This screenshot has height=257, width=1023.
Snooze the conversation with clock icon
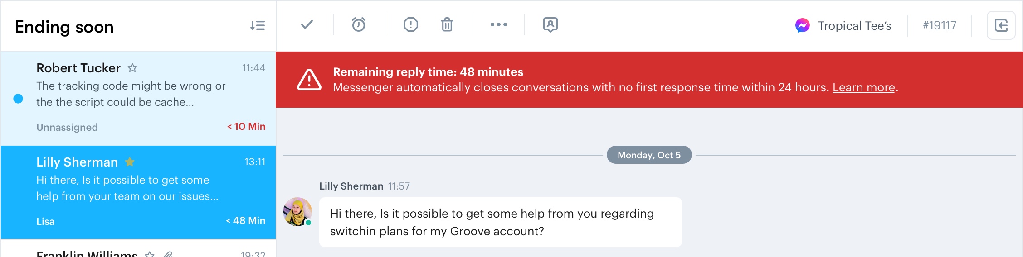[359, 24]
